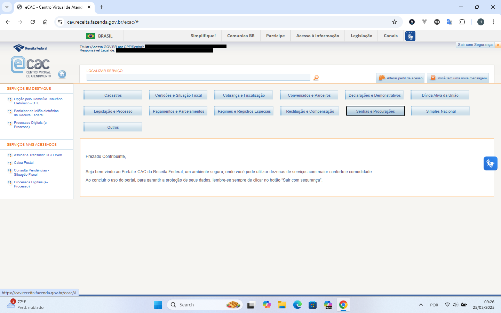Viewport: 501px width, 313px height.
Task: Open the Legislação menu item
Action: click(361, 36)
